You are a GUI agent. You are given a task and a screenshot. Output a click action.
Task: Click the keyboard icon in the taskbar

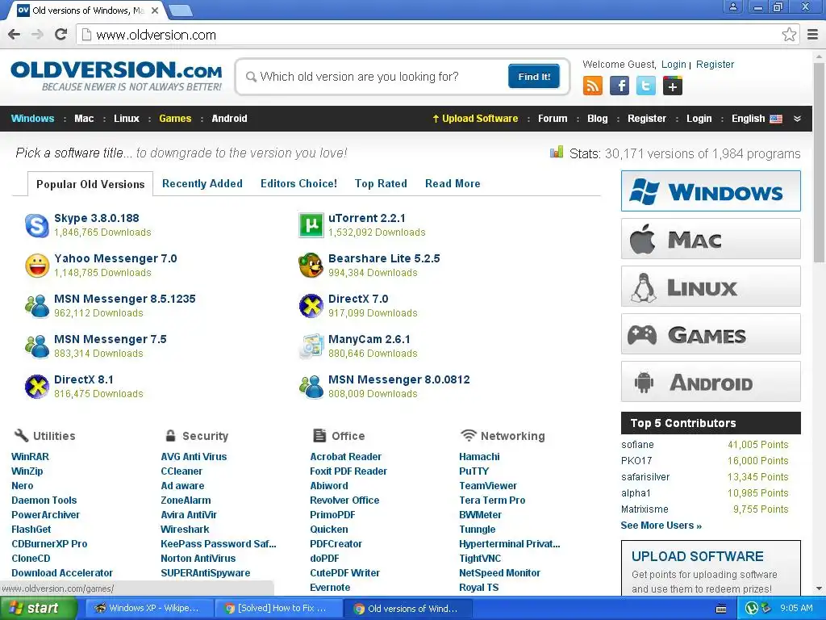721,609
